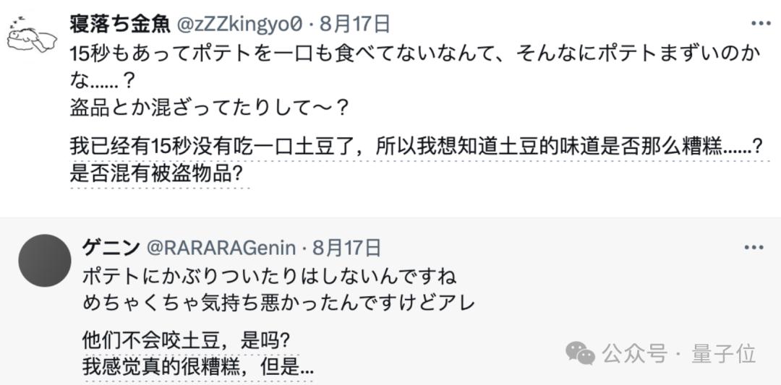Open the 8月17日 timestamp on the reply
The height and width of the screenshot is (385, 781).
[347, 247]
